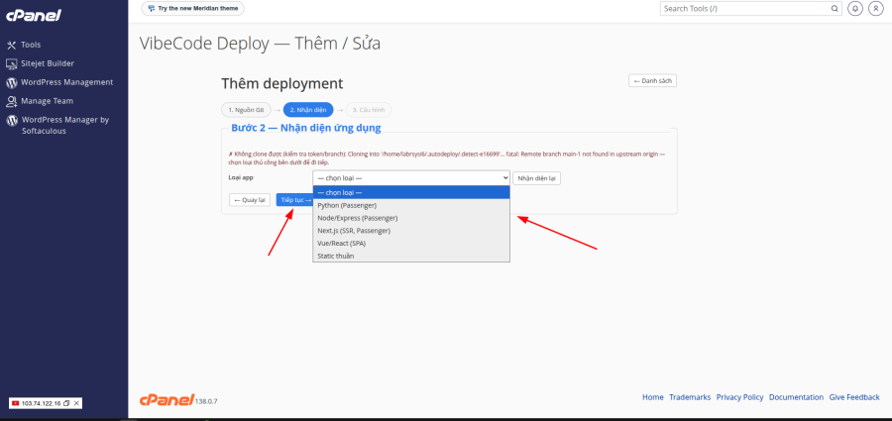892x421 pixels.
Task: Click the Tools wrench icon
Action: tap(11, 45)
